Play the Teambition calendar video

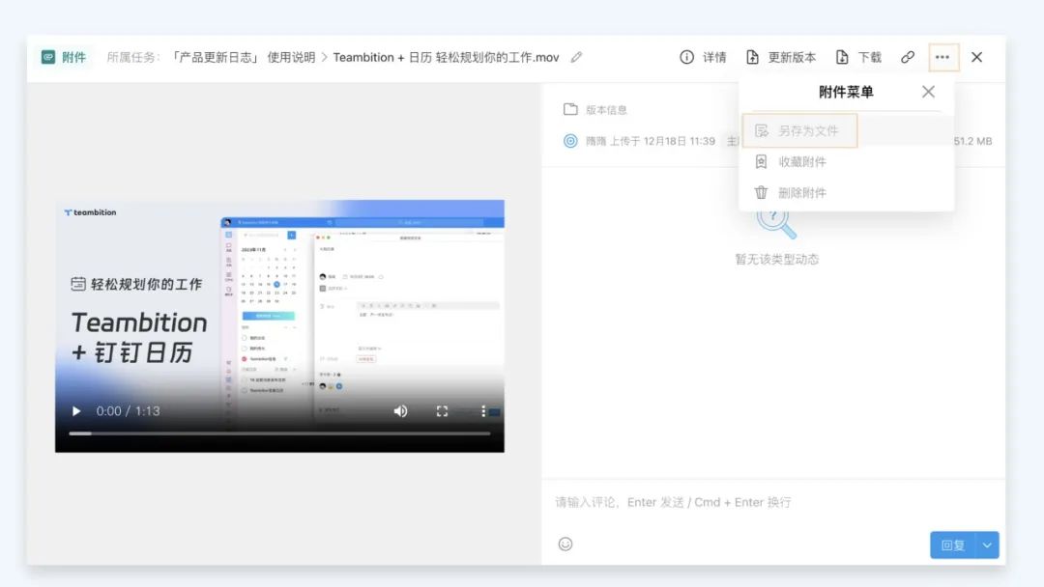(x=76, y=411)
